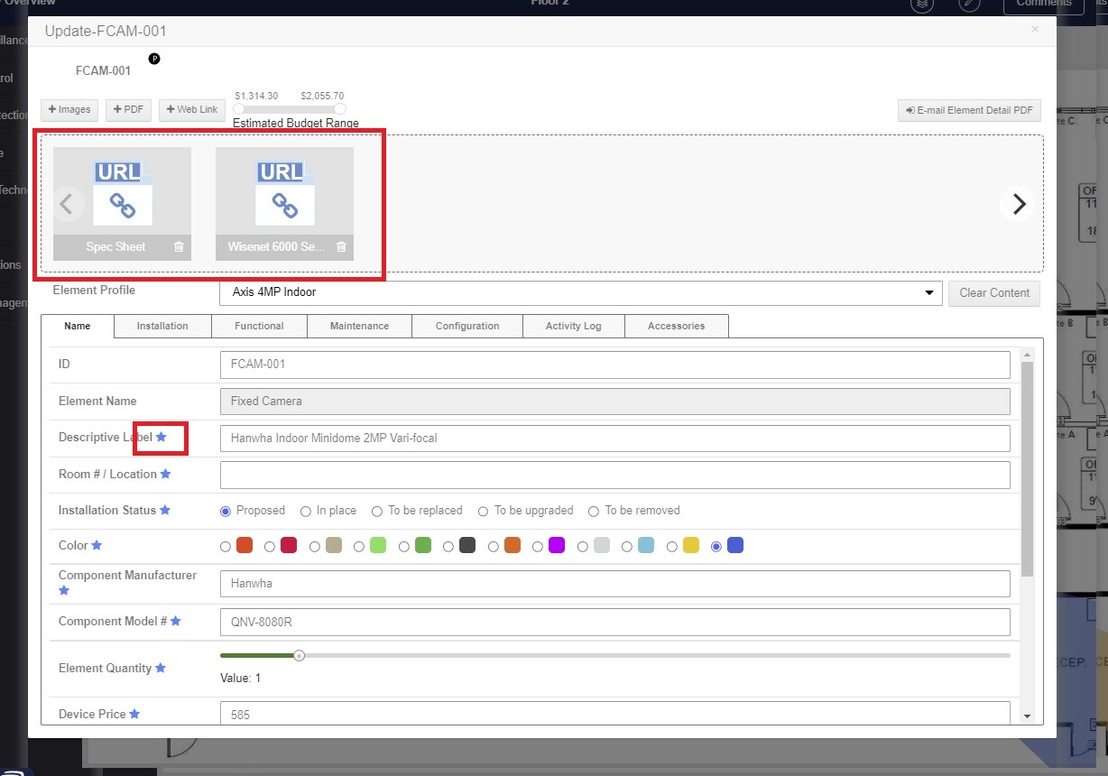The width and height of the screenshot is (1108, 776).
Task: Switch to the Maintenance tab
Action: (x=359, y=326)
